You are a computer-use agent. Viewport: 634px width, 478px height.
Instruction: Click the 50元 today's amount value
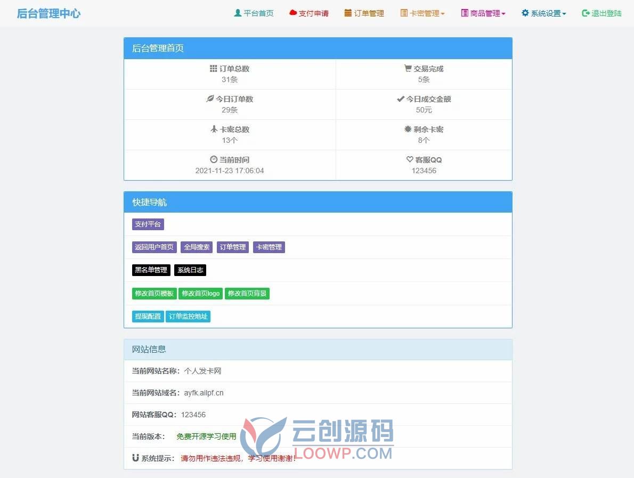pyautogui.click(x=424, y=110)
